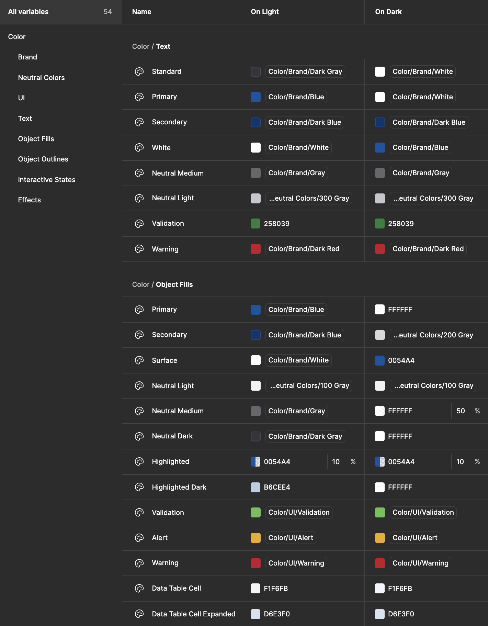Image resolution: width=488 pixels, height=626 pixels.
Task: Select the color icon next to Highlighted Dark
Action: pos(139,487)
